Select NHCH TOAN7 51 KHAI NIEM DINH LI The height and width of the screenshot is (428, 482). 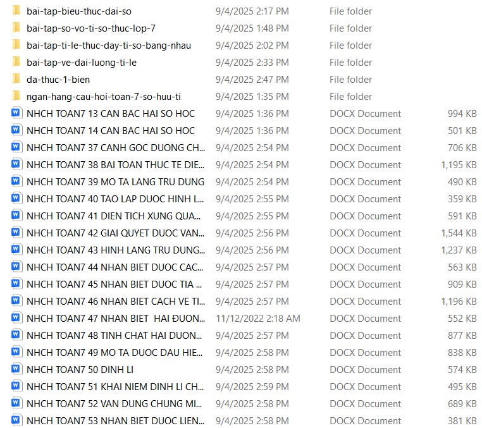coord(114,387)
